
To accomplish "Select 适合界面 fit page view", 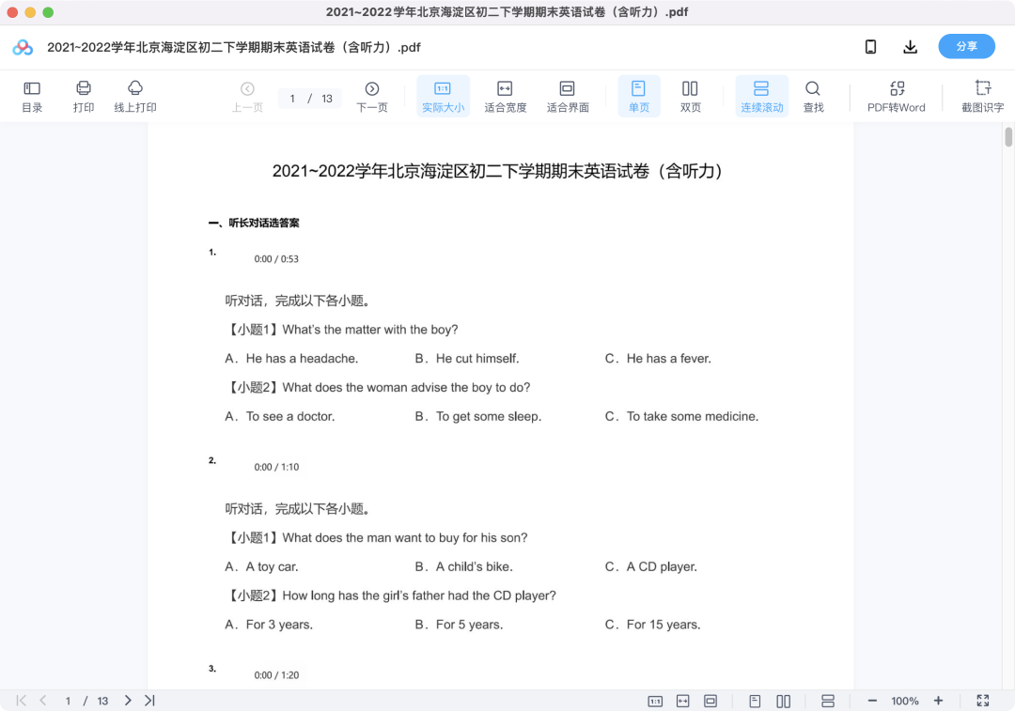I will 568,97.
